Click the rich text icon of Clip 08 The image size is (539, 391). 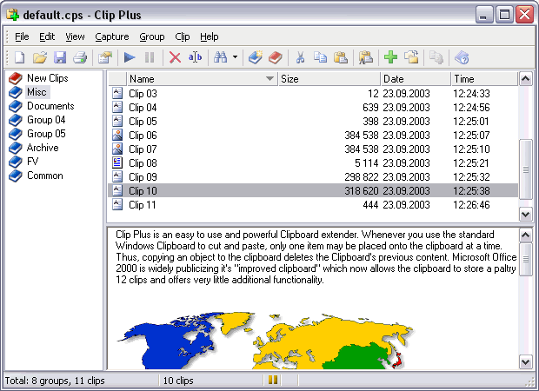[117, 162]
